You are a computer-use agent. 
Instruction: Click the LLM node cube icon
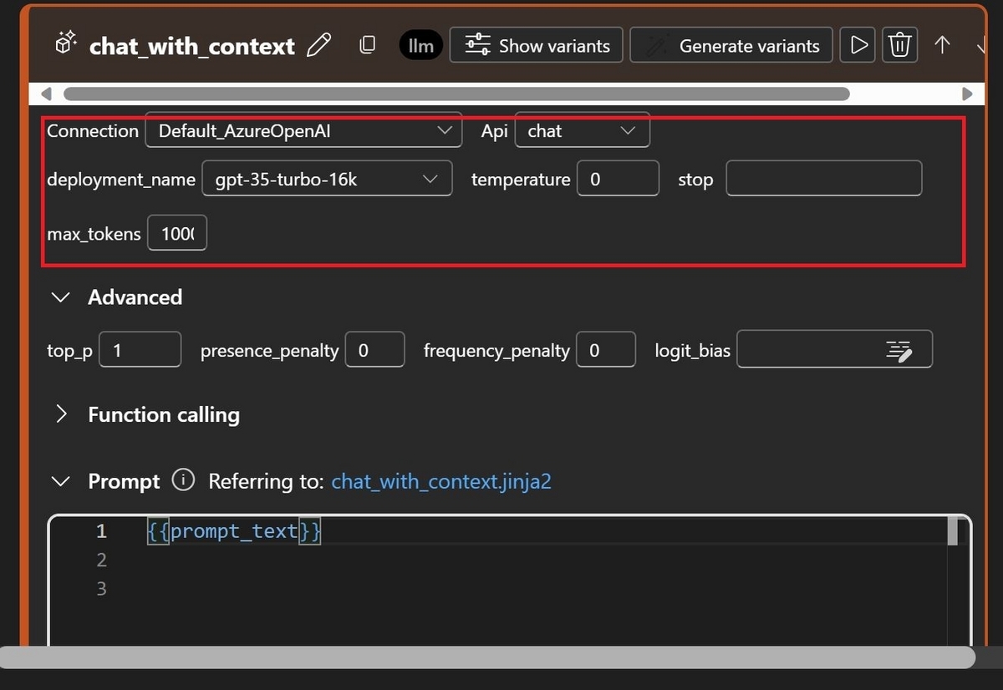pos(66,43)
